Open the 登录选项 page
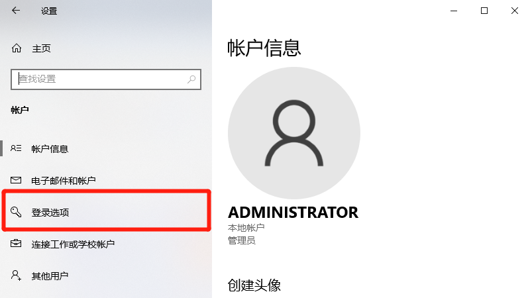The width and height of the screenshot is (530, 298). tap(106, 212)
